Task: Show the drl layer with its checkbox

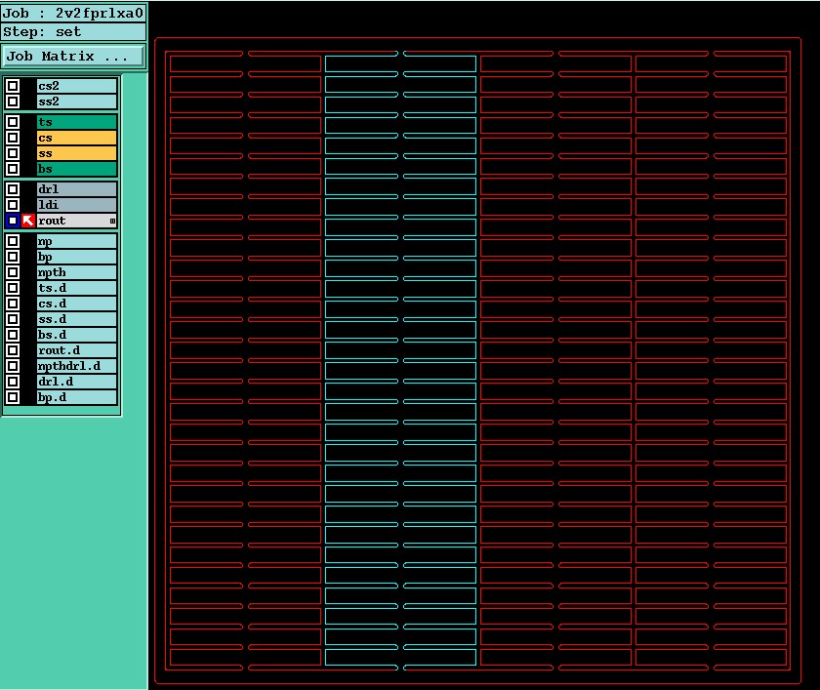Action: [13, 189]
